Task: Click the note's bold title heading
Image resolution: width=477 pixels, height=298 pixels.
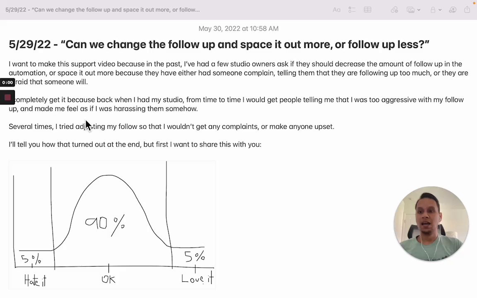Action: pos(219,45)
